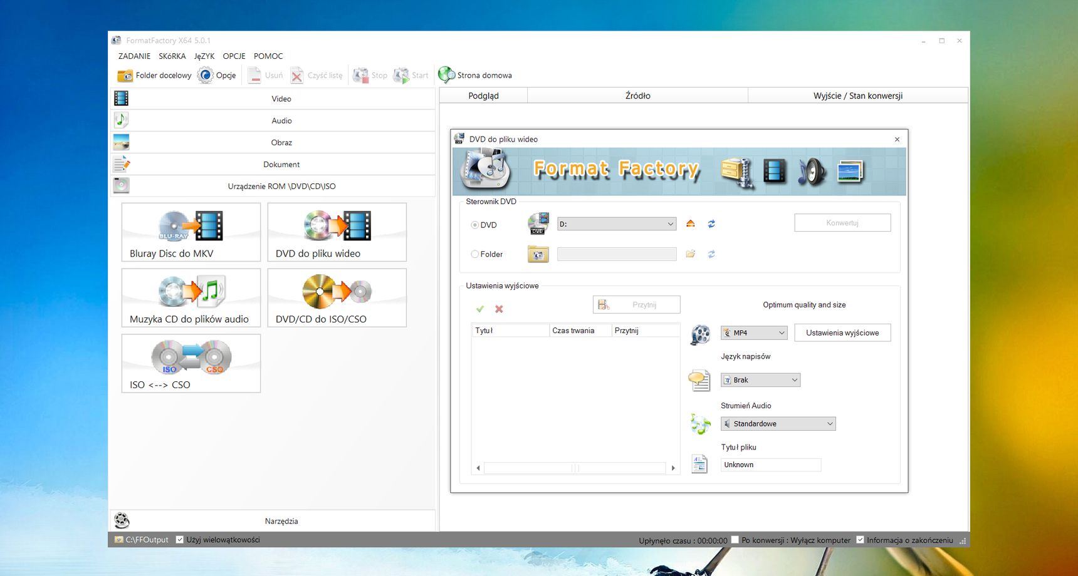
Task: Click the C:\FFOutput folder icon in the status bar
Action: click(118, 540)
